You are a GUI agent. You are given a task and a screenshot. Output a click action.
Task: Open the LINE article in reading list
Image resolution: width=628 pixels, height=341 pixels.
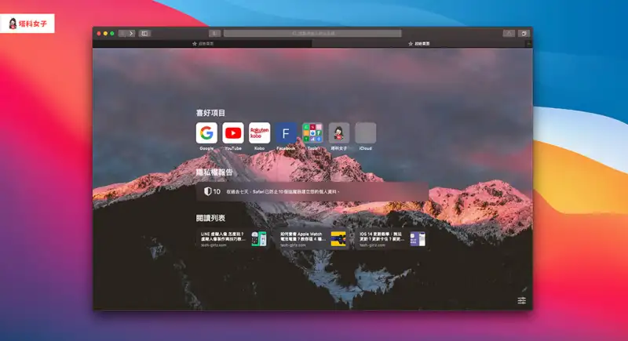click(233, 238)
